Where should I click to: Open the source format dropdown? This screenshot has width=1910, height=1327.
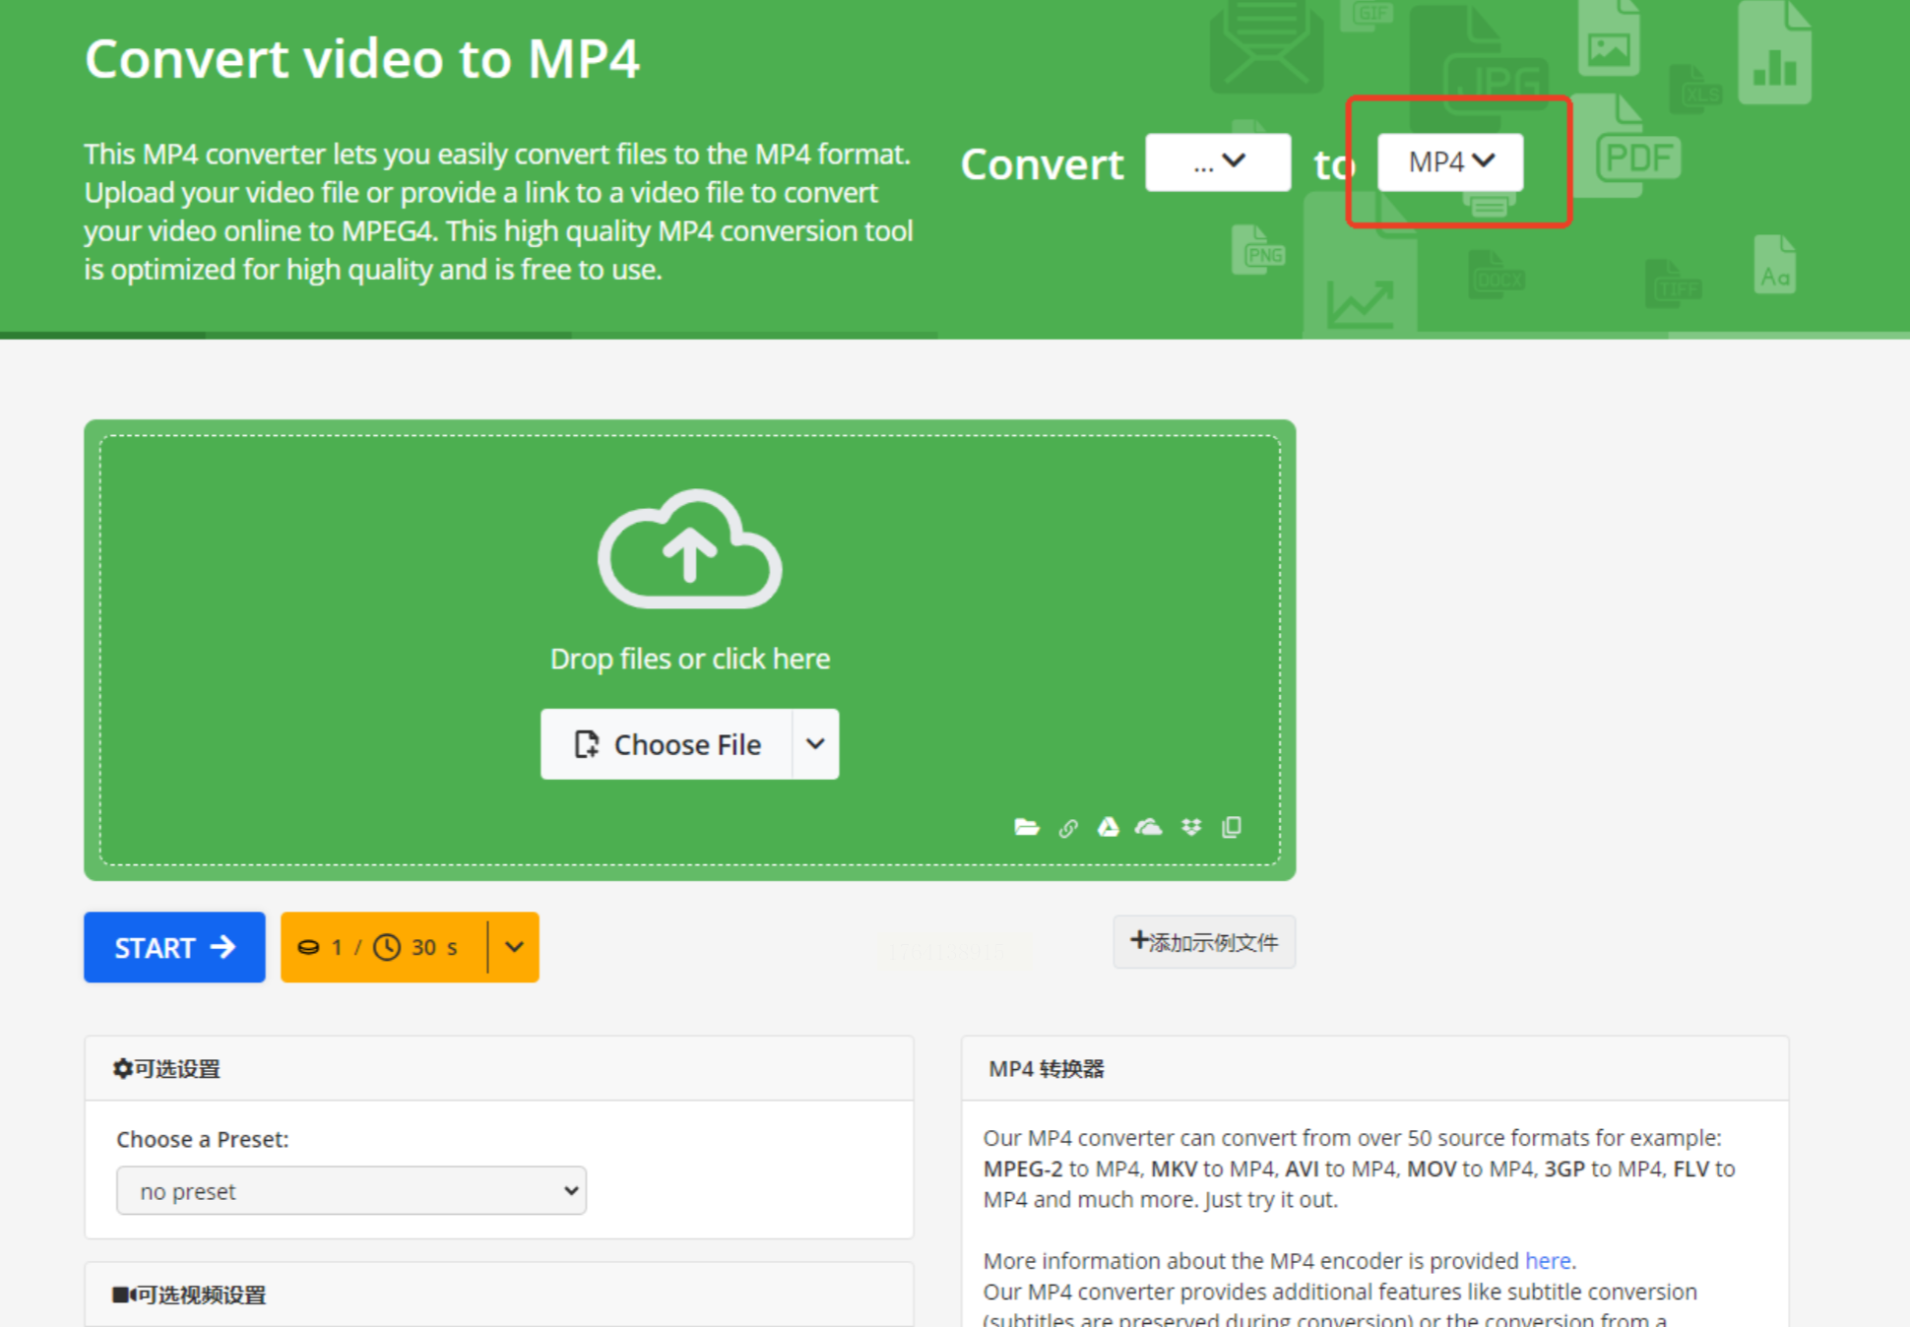[x=1218, y=162]
